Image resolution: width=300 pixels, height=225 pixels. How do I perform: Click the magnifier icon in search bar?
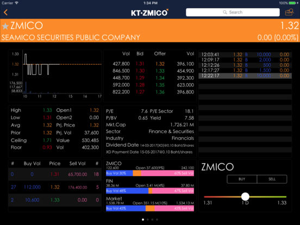(225, 12)
